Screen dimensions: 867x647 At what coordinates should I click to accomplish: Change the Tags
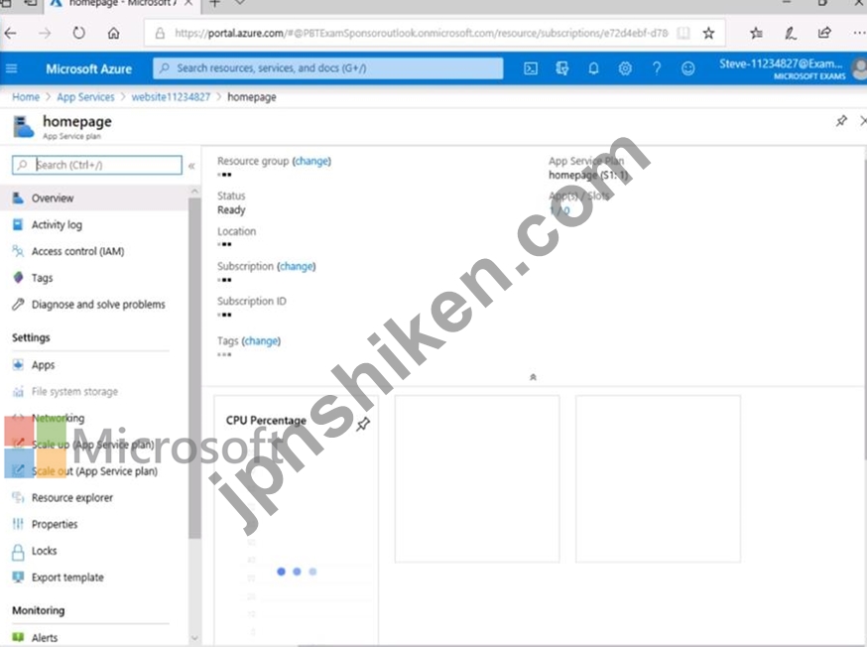coord(261,340)
